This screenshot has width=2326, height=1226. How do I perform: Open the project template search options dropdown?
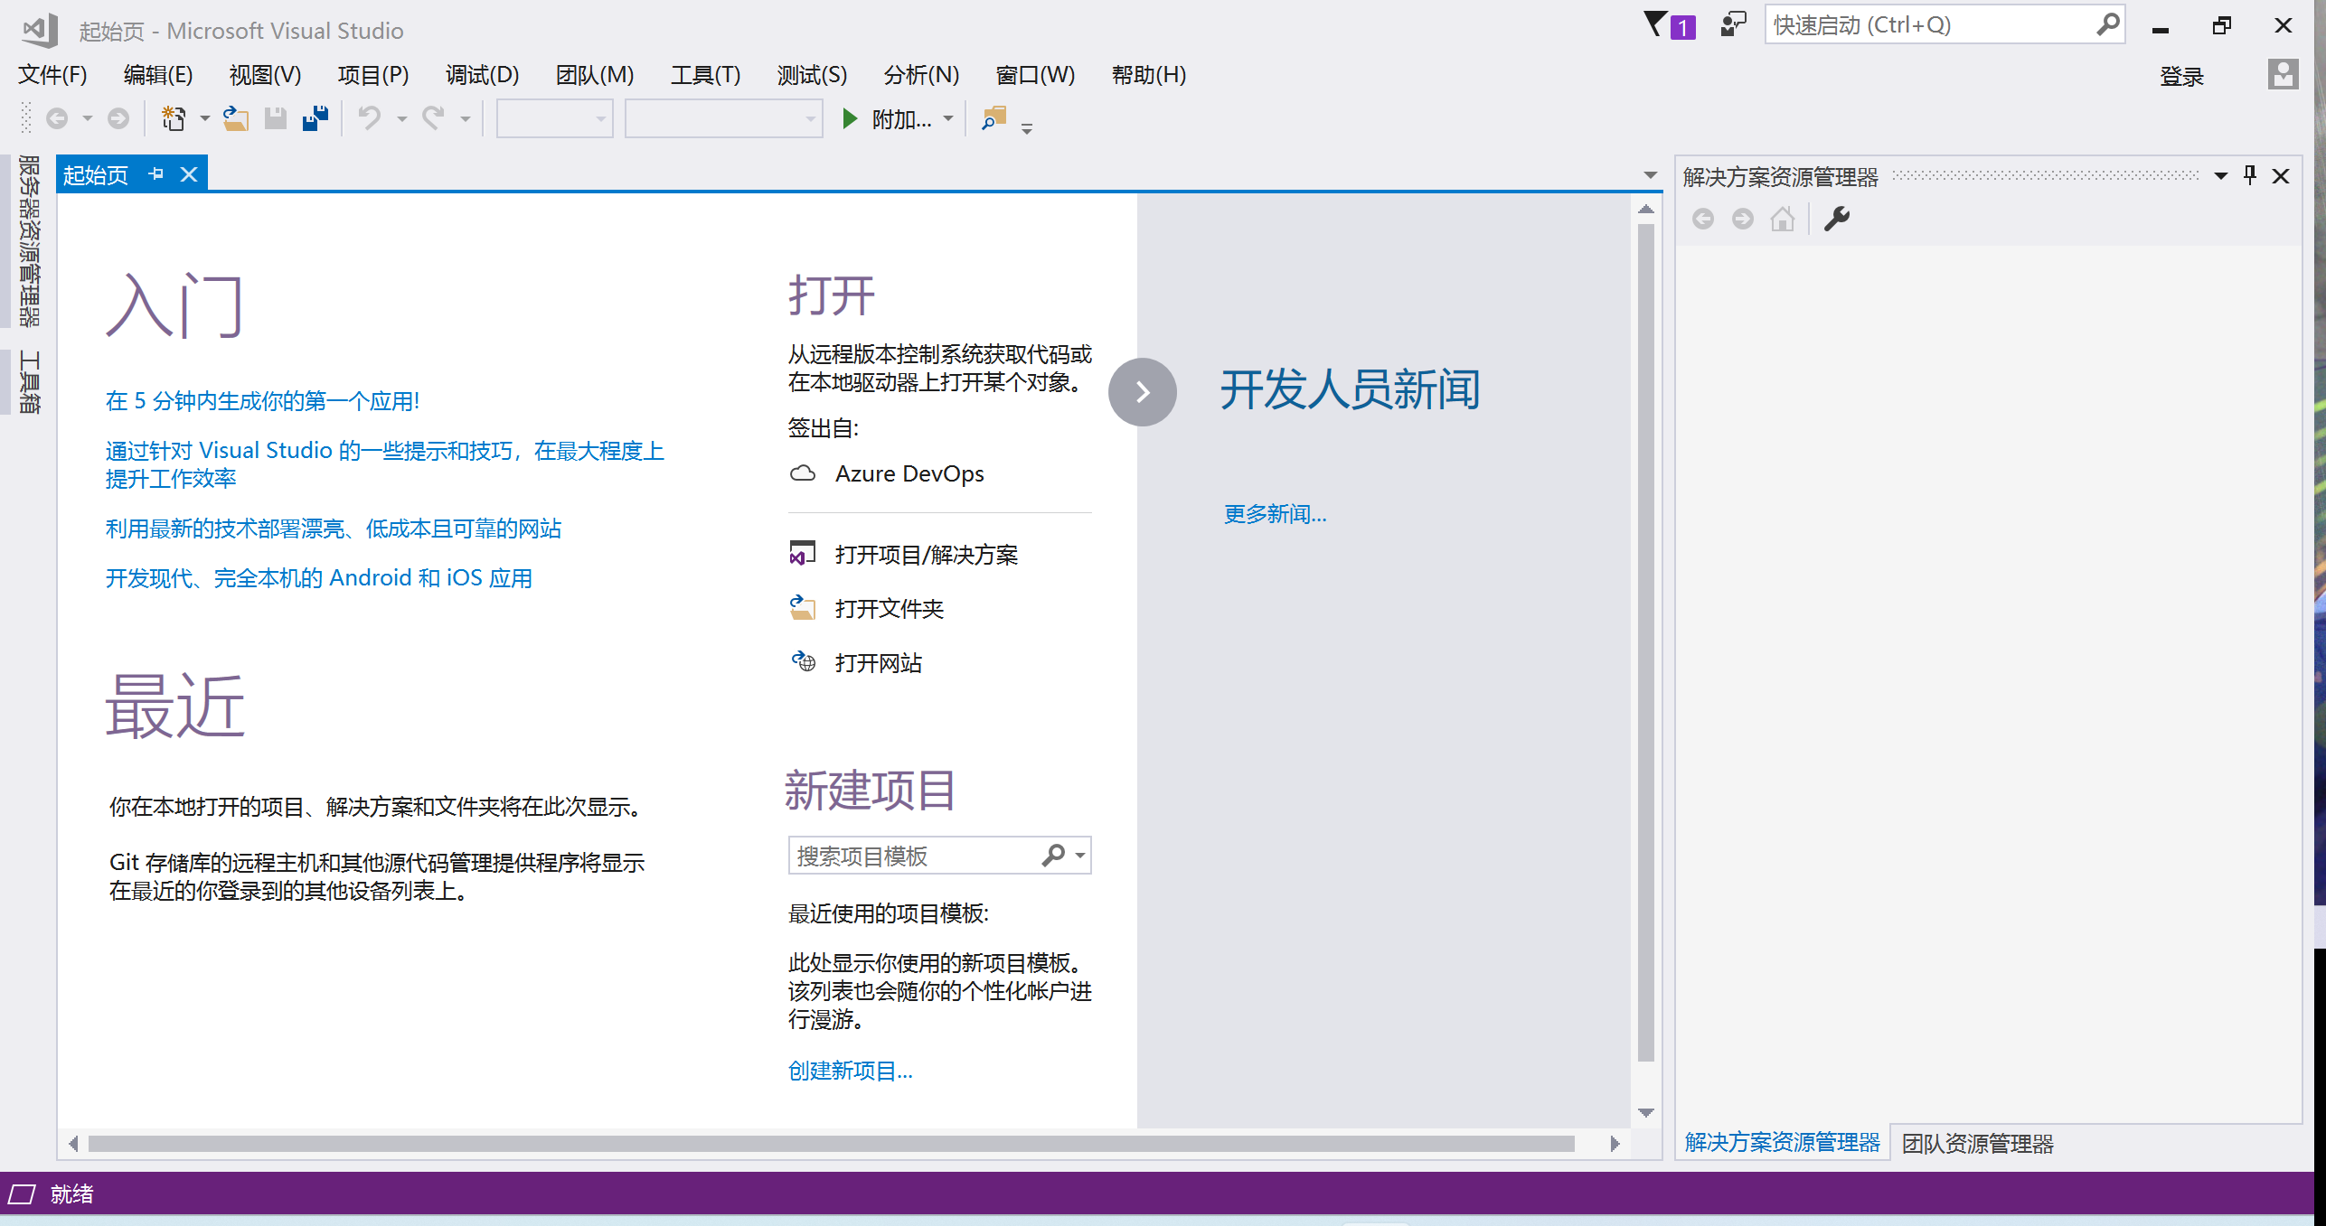1080,855
